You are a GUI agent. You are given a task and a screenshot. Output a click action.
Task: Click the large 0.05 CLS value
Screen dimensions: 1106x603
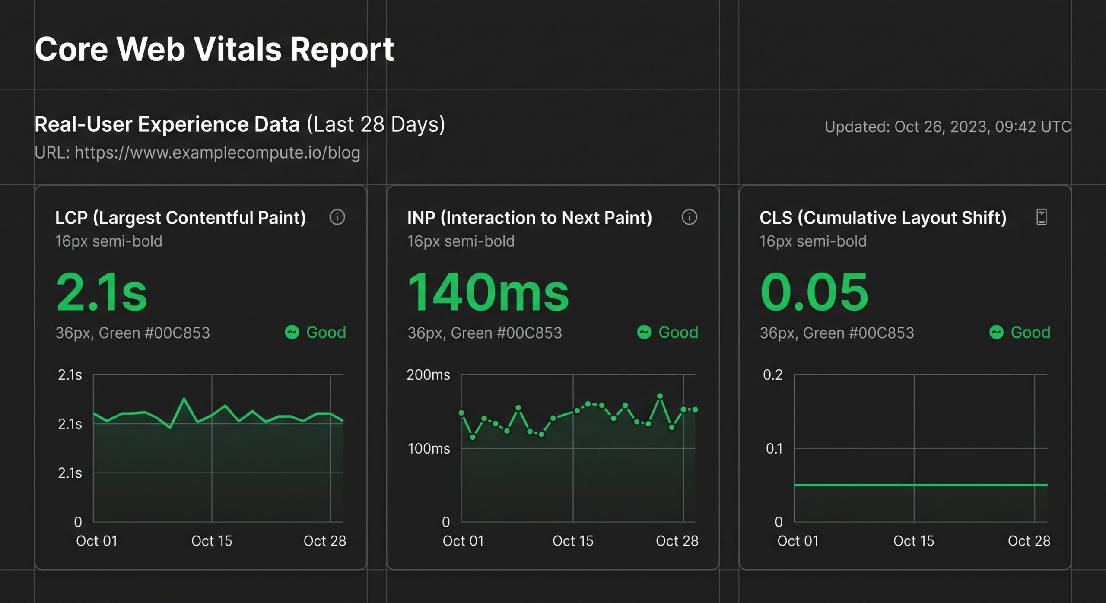pyautogui.click(x=814, y=292)
